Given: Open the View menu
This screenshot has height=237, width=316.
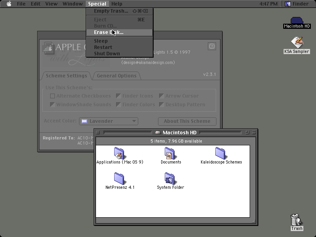Looking at the screenshot, I should point(51,4).
